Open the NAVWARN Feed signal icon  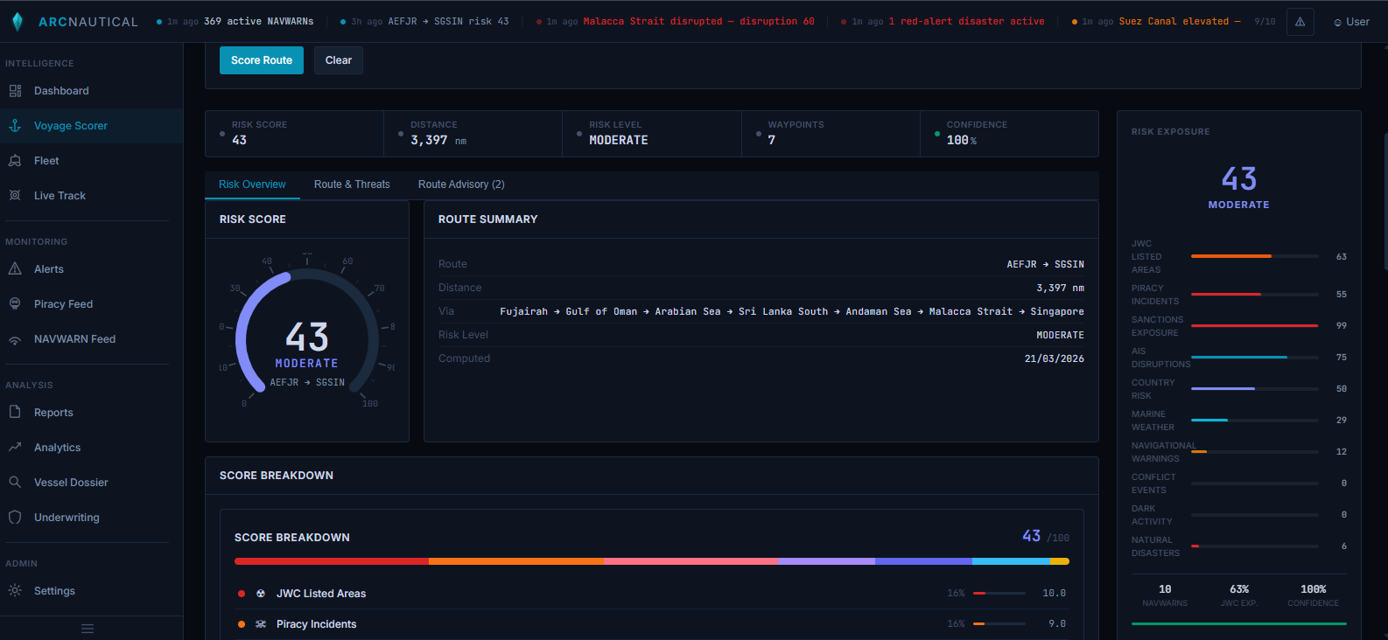coord(15,339)
